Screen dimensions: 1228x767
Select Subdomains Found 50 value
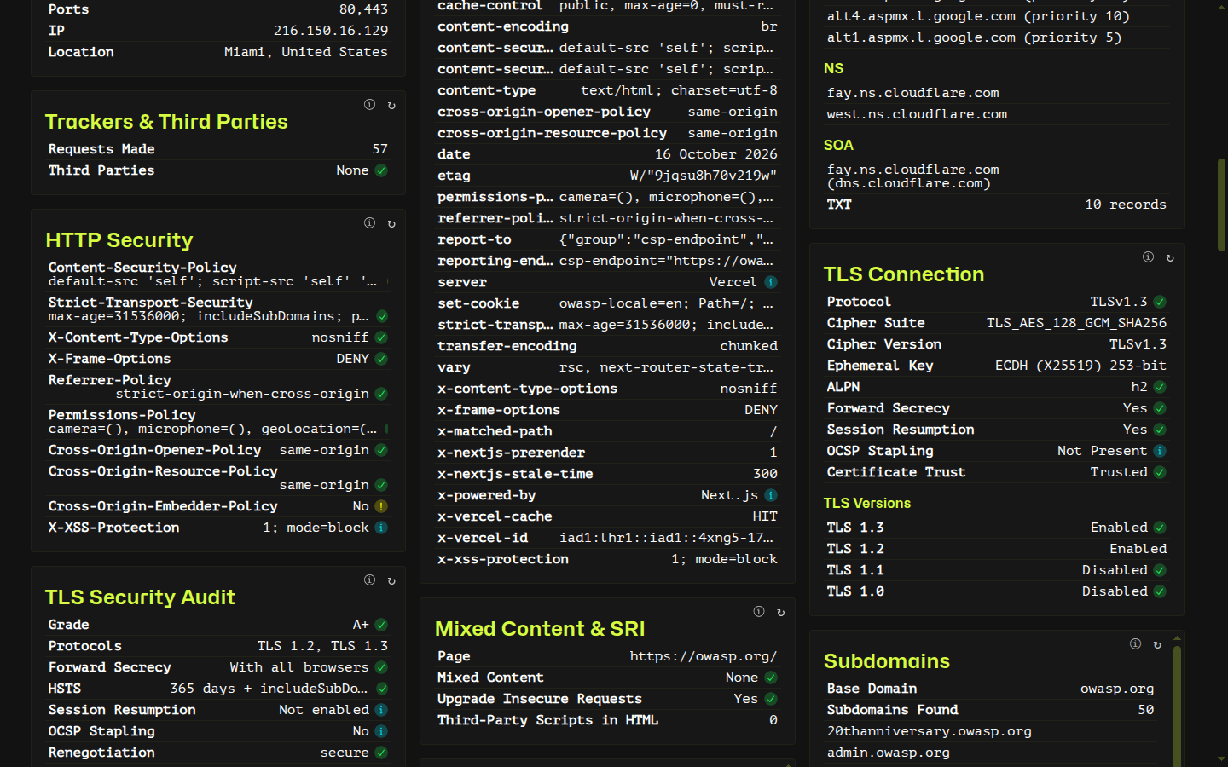pyautogui.click(x=1146, y=710)
